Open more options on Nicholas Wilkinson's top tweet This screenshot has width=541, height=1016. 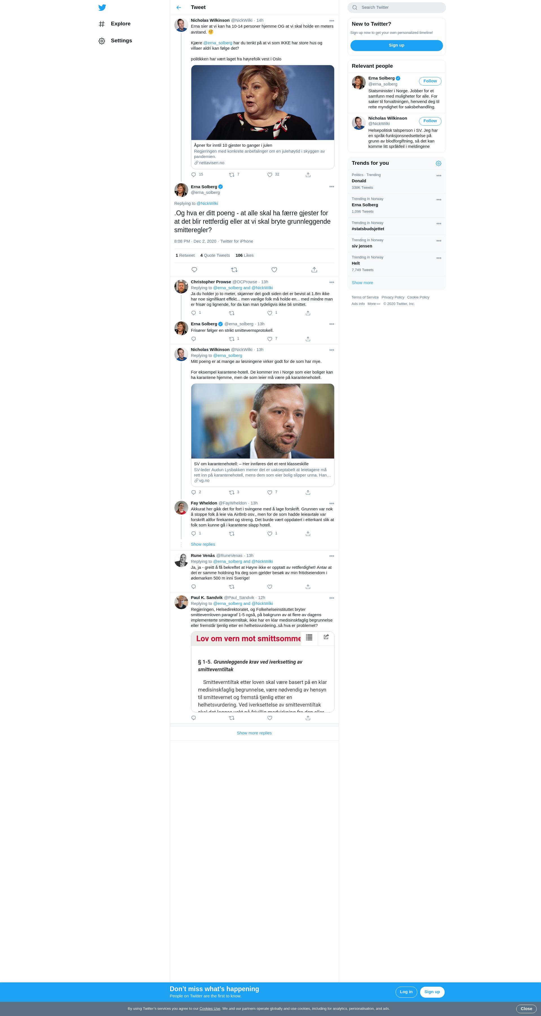pos(332,21)
